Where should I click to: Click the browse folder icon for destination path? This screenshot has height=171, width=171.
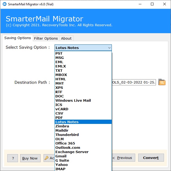click(162, 82)
